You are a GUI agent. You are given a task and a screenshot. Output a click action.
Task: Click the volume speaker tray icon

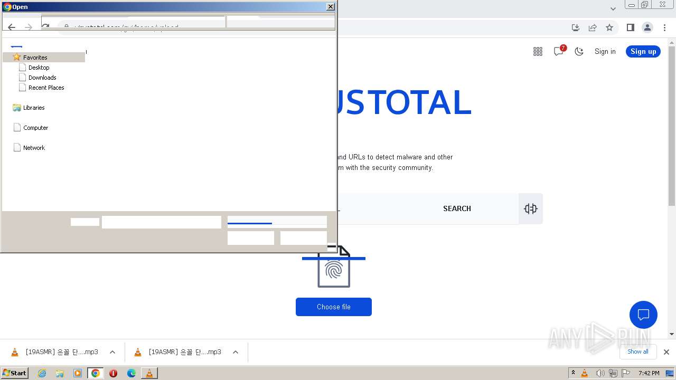pyautogui.click(x=600, y=373)
